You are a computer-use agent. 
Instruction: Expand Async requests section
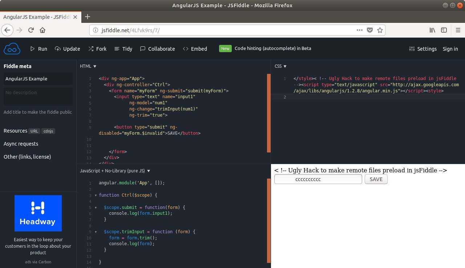pos(21,144)
